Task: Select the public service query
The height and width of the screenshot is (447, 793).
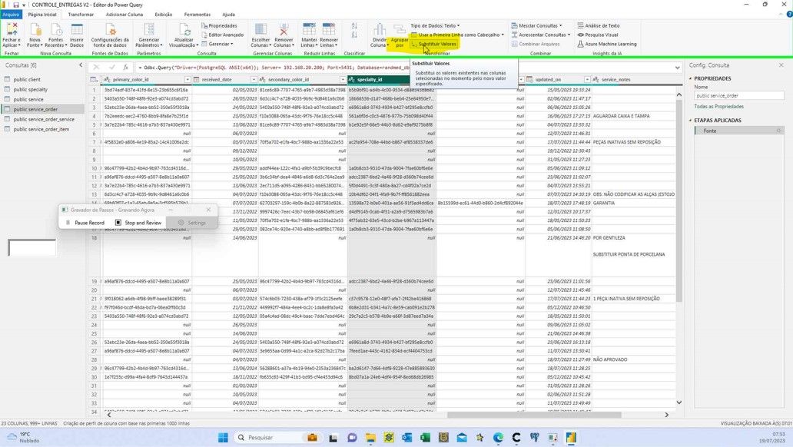Action: click(x=28, y=100)
